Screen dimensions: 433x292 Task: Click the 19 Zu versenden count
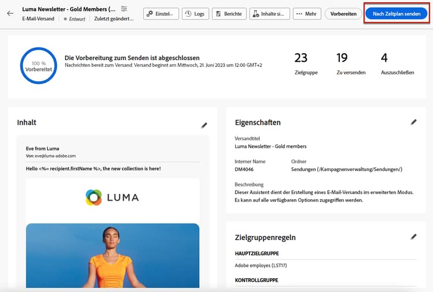(x=351, y=63)
